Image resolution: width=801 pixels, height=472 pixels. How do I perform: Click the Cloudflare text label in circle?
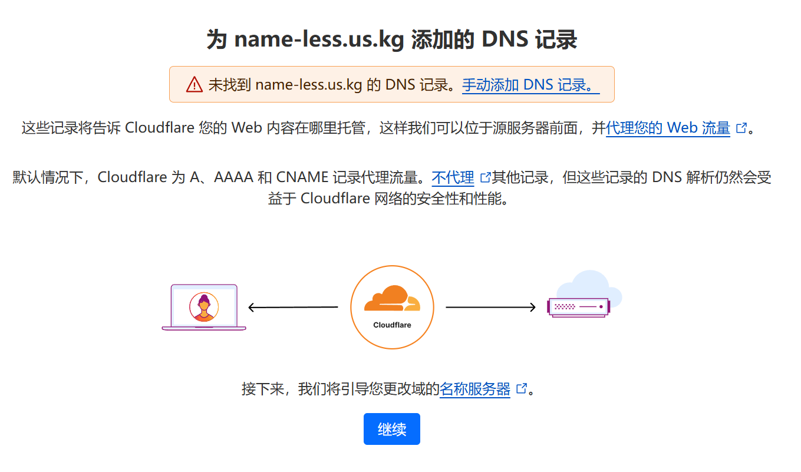(x=392, y=325)
